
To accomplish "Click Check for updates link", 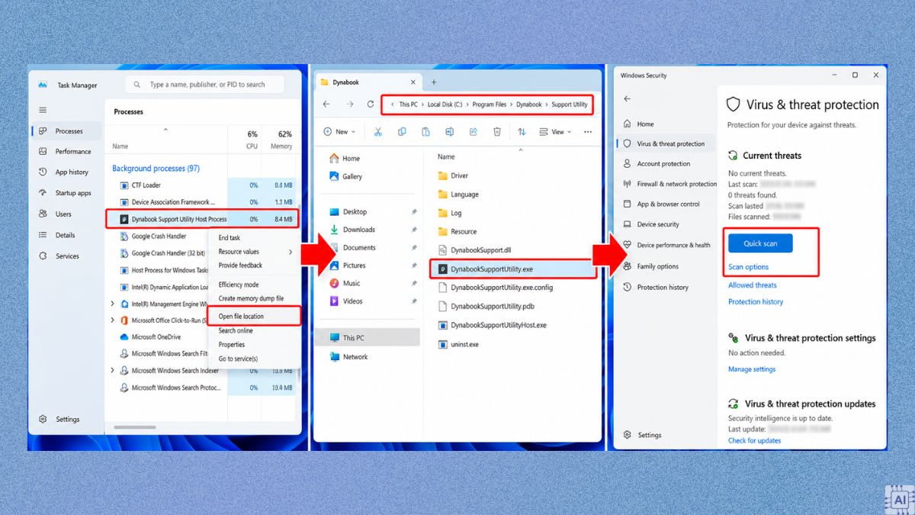I will (x=754, y=441).
